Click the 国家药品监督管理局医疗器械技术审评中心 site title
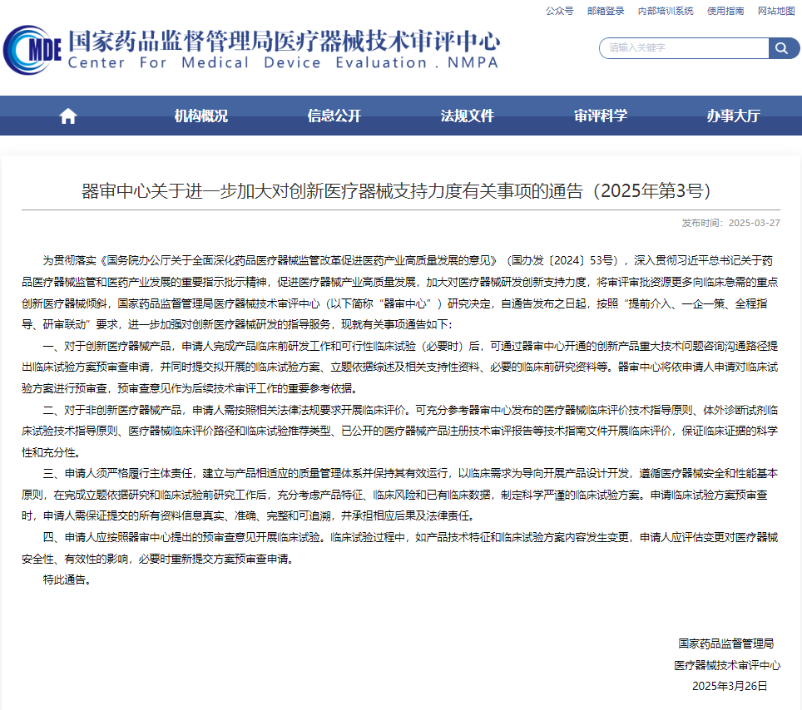The width and height of the screenshot is (802, 710). (284, 41)
